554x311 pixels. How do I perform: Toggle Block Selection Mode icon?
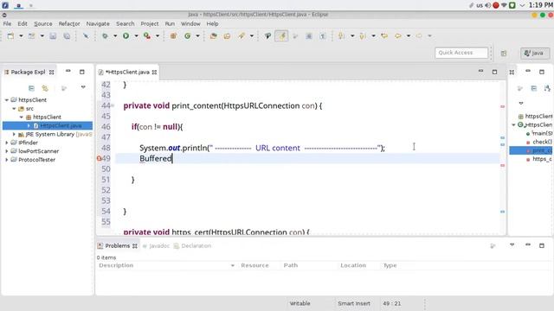(309, 36)
